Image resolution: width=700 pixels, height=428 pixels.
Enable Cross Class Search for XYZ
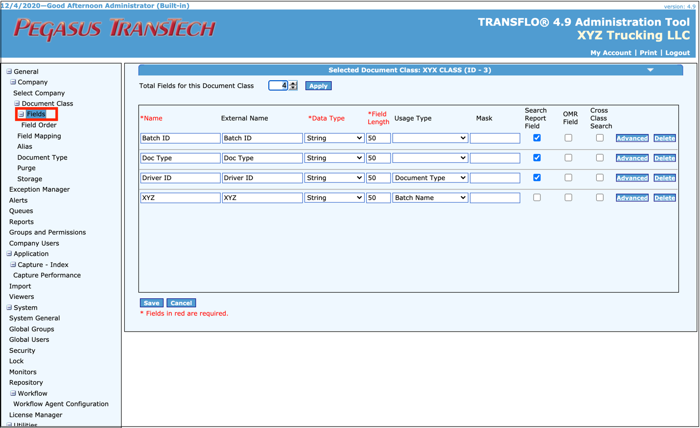point(600,198)
